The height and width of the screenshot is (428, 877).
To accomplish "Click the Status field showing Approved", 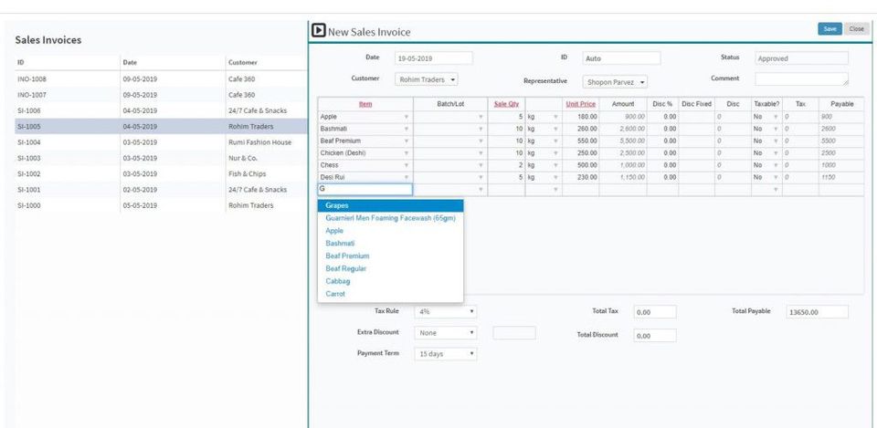I will [801, 58].
